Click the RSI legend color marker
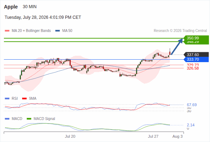The width and height of the screenshot is (210, 142). coord(7,99)
